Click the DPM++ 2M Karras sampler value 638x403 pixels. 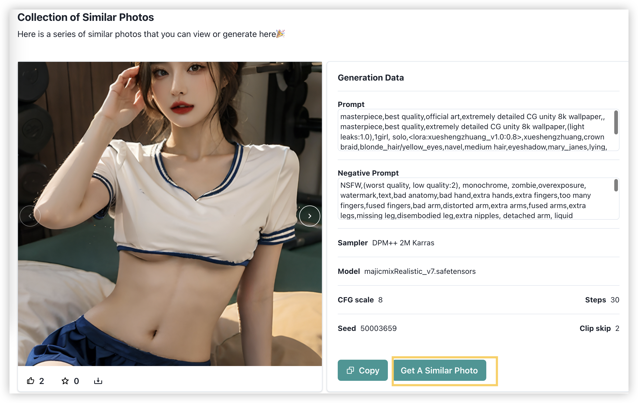click(403, 243)
